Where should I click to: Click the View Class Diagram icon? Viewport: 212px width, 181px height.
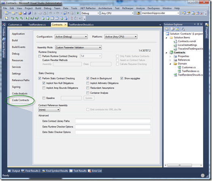tap(183, 29)
